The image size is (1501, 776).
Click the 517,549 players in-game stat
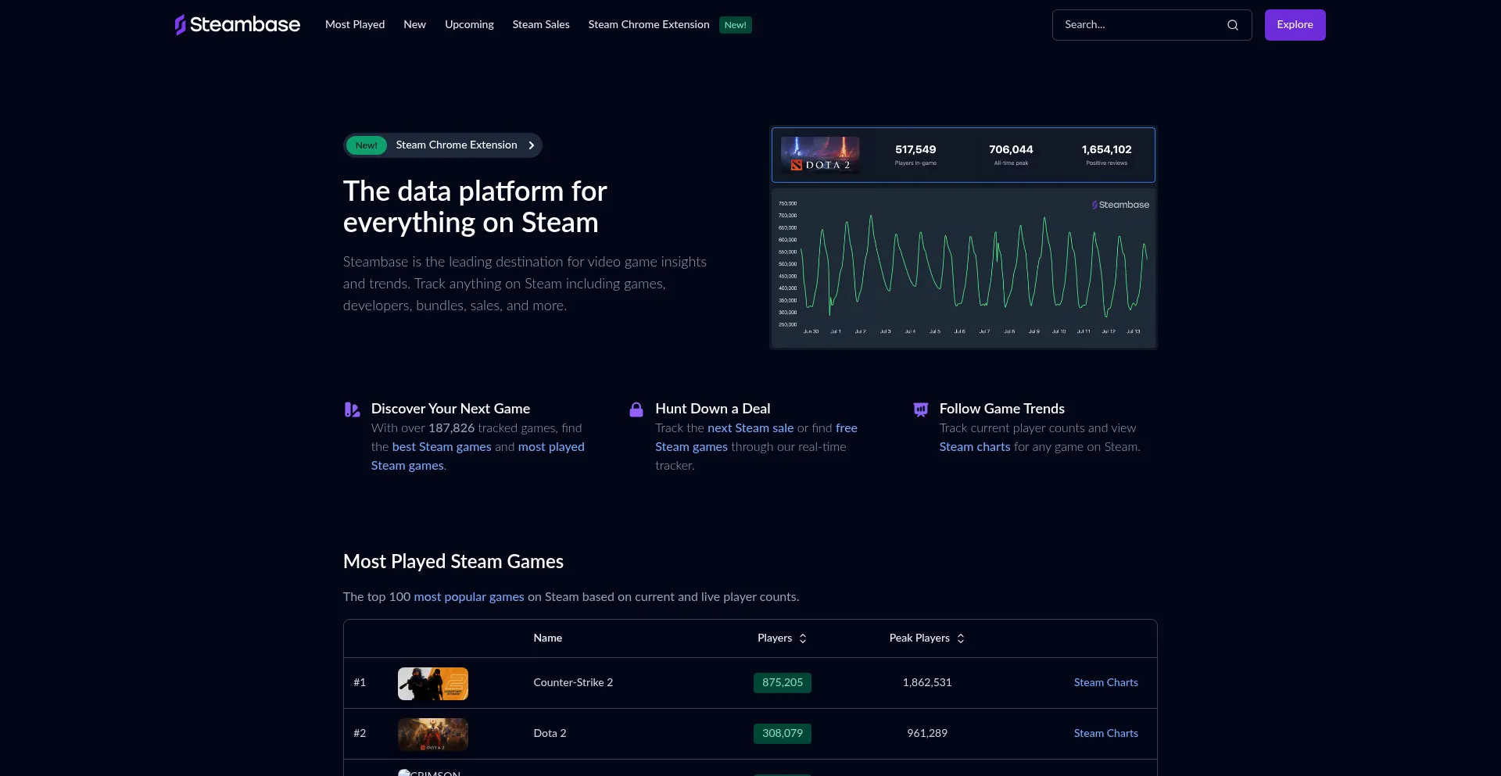(915, 155)
